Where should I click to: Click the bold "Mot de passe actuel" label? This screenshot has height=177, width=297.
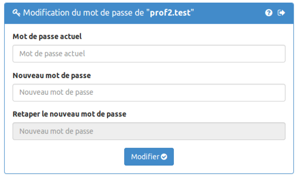pos(47,36)
